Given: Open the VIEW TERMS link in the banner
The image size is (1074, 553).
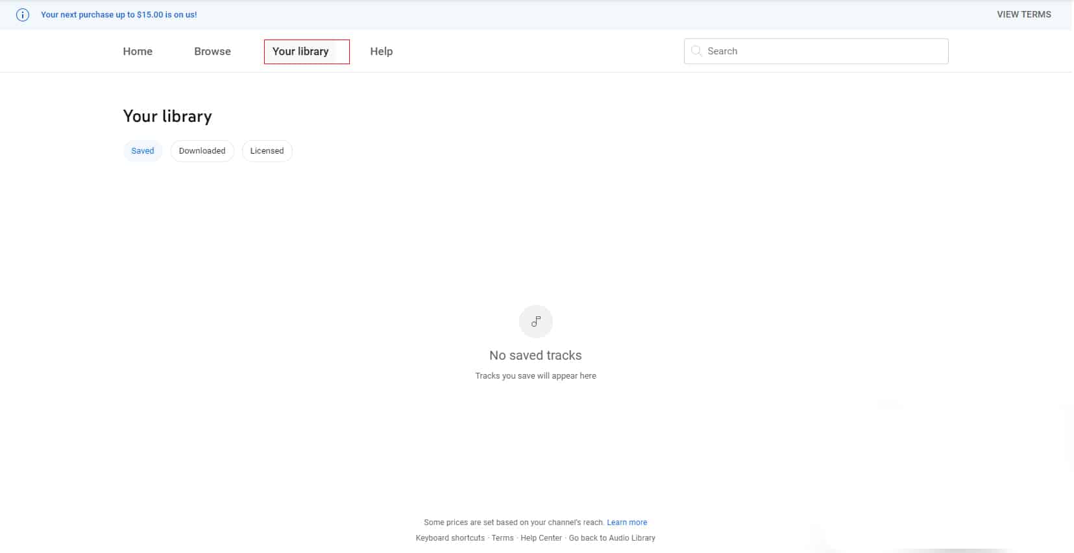Looking at the screenshot, I should [x=1023, y=14].
